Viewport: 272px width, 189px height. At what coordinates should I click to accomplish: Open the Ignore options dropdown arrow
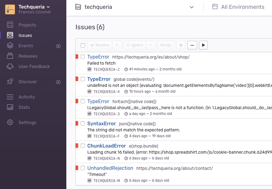151,45
